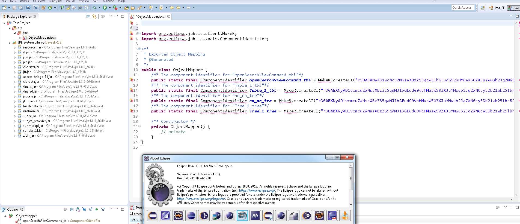520x224 pixels.
Task: Click the Open Task toolbar icon
Action: pos(133,8)
